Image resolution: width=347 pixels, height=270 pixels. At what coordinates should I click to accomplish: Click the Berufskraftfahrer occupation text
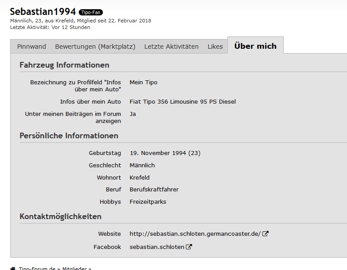pyautogui.click(x=154, y=190)
